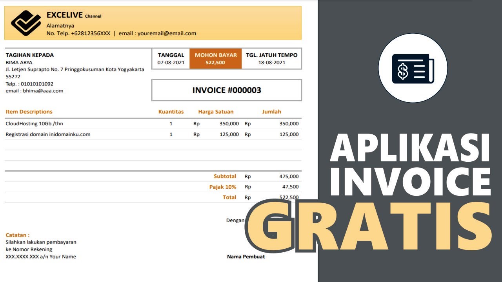Click customer phone Telp. : 01010101092

(x=29, y=84)
